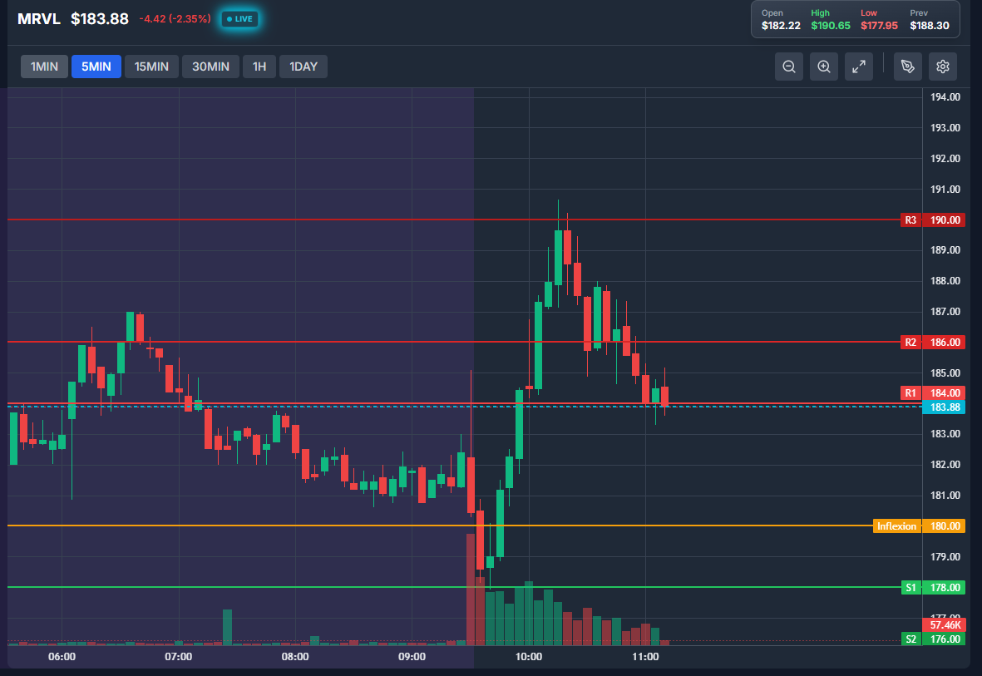Select the Inflexion level label

tap(897, 526)
